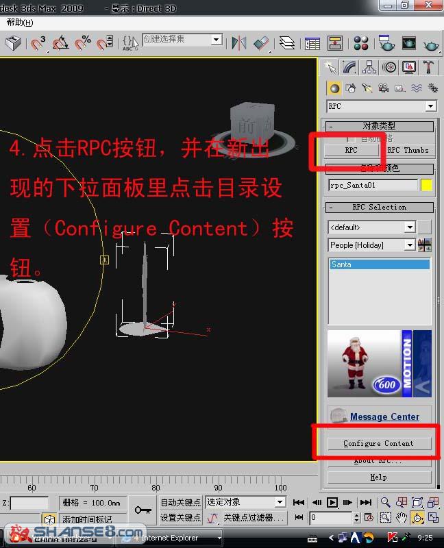Image resolution: width=444 pixels, height=548 pixels.
Task: Open the 选定对象 key filter dropdown
Action: point(246,502)
